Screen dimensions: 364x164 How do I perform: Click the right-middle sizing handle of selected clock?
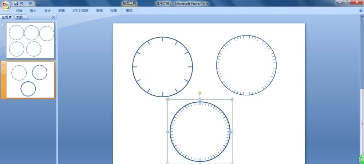[x=232, y=132]
